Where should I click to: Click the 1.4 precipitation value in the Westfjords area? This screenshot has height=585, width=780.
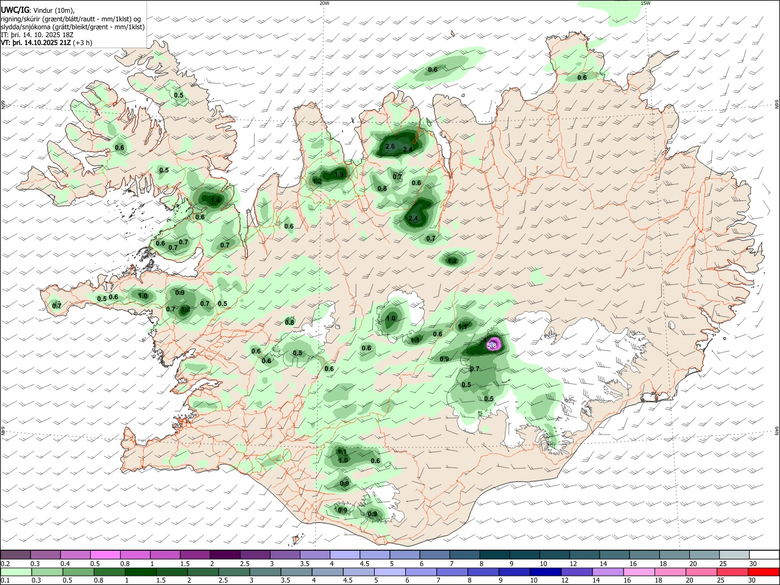coord(214,200)
